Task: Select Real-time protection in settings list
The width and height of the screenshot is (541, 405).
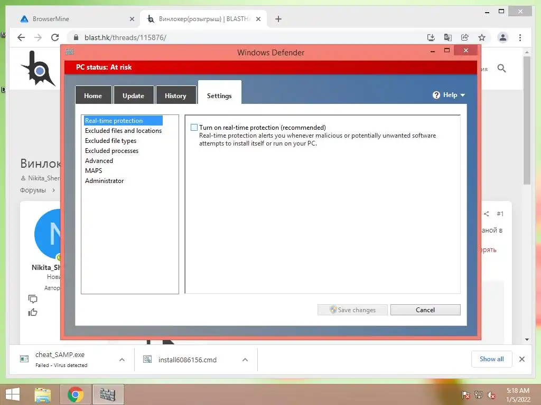Action: coord(123,121)
